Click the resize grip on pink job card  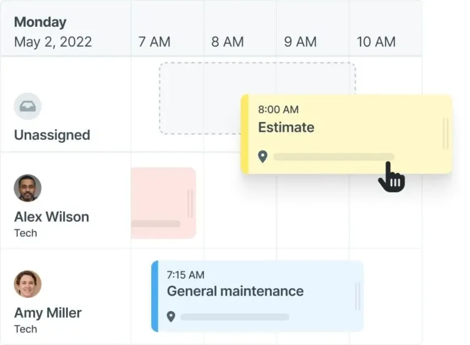(x=190, y=203)
